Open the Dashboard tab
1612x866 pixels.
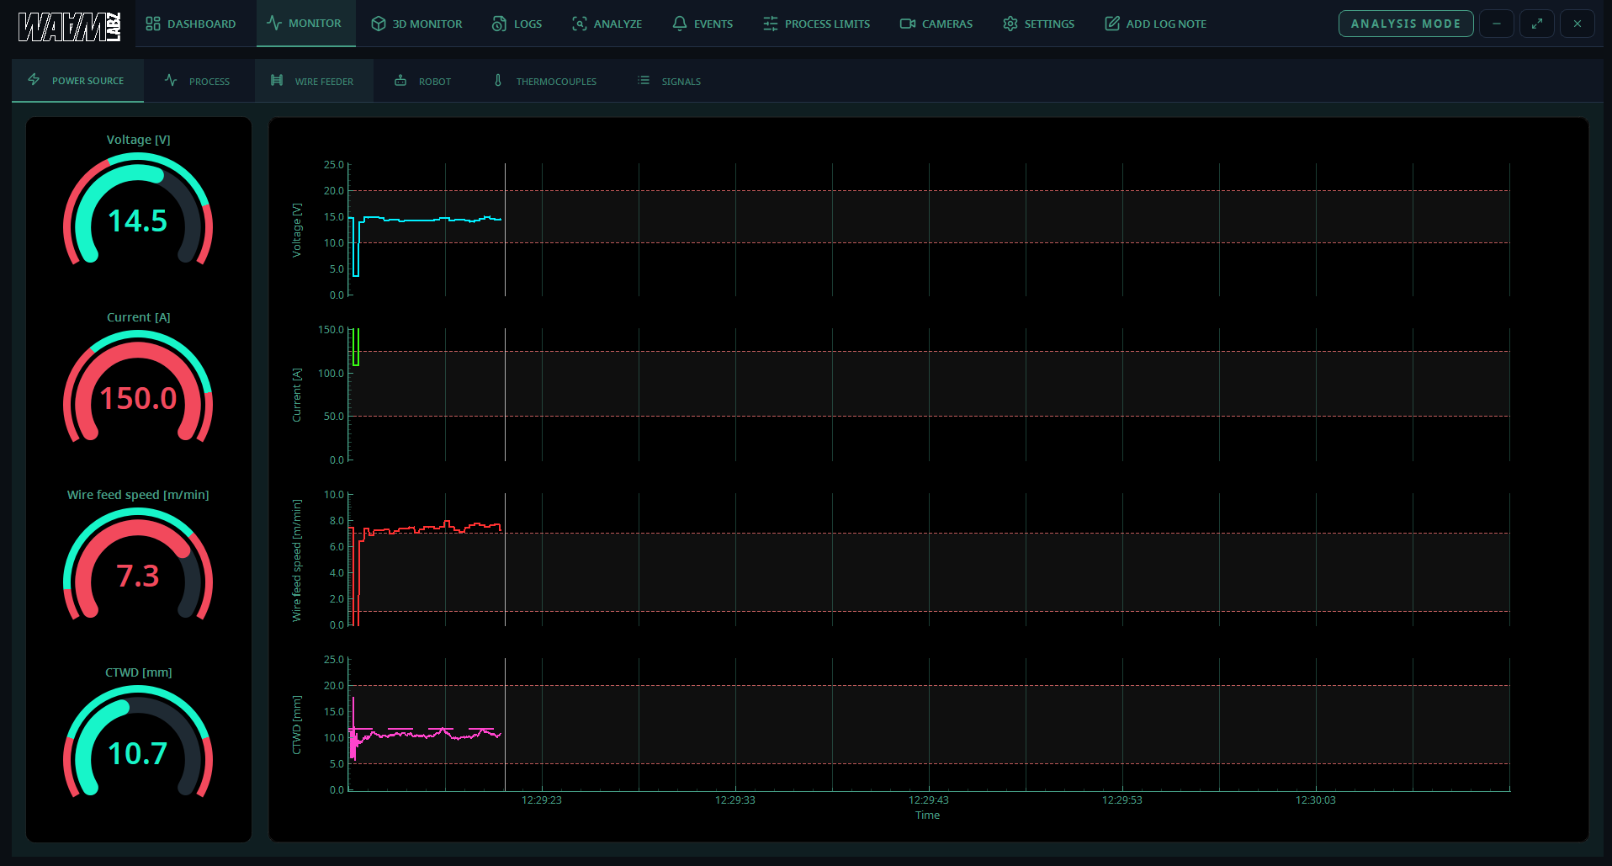click(x=191, y=24)
